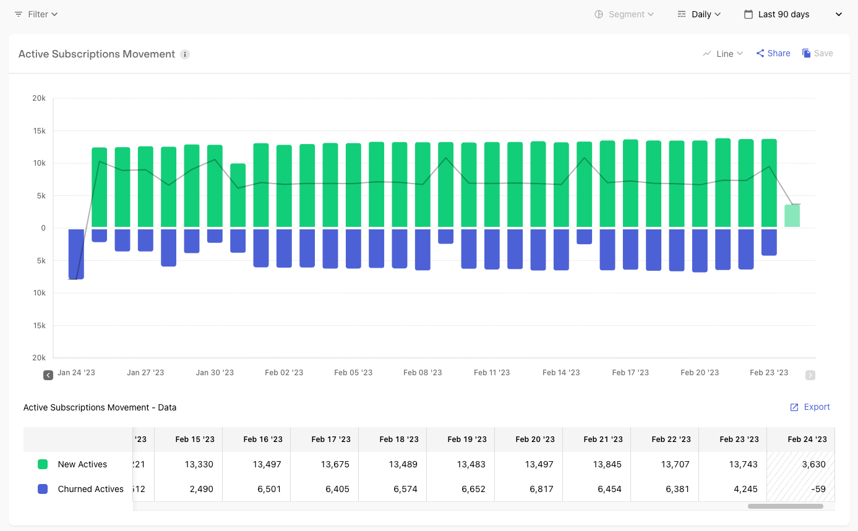Click the light green Feb 24 bar
Image resolution: width=858 pixels, height=531 pixels.
pos(792,216)
